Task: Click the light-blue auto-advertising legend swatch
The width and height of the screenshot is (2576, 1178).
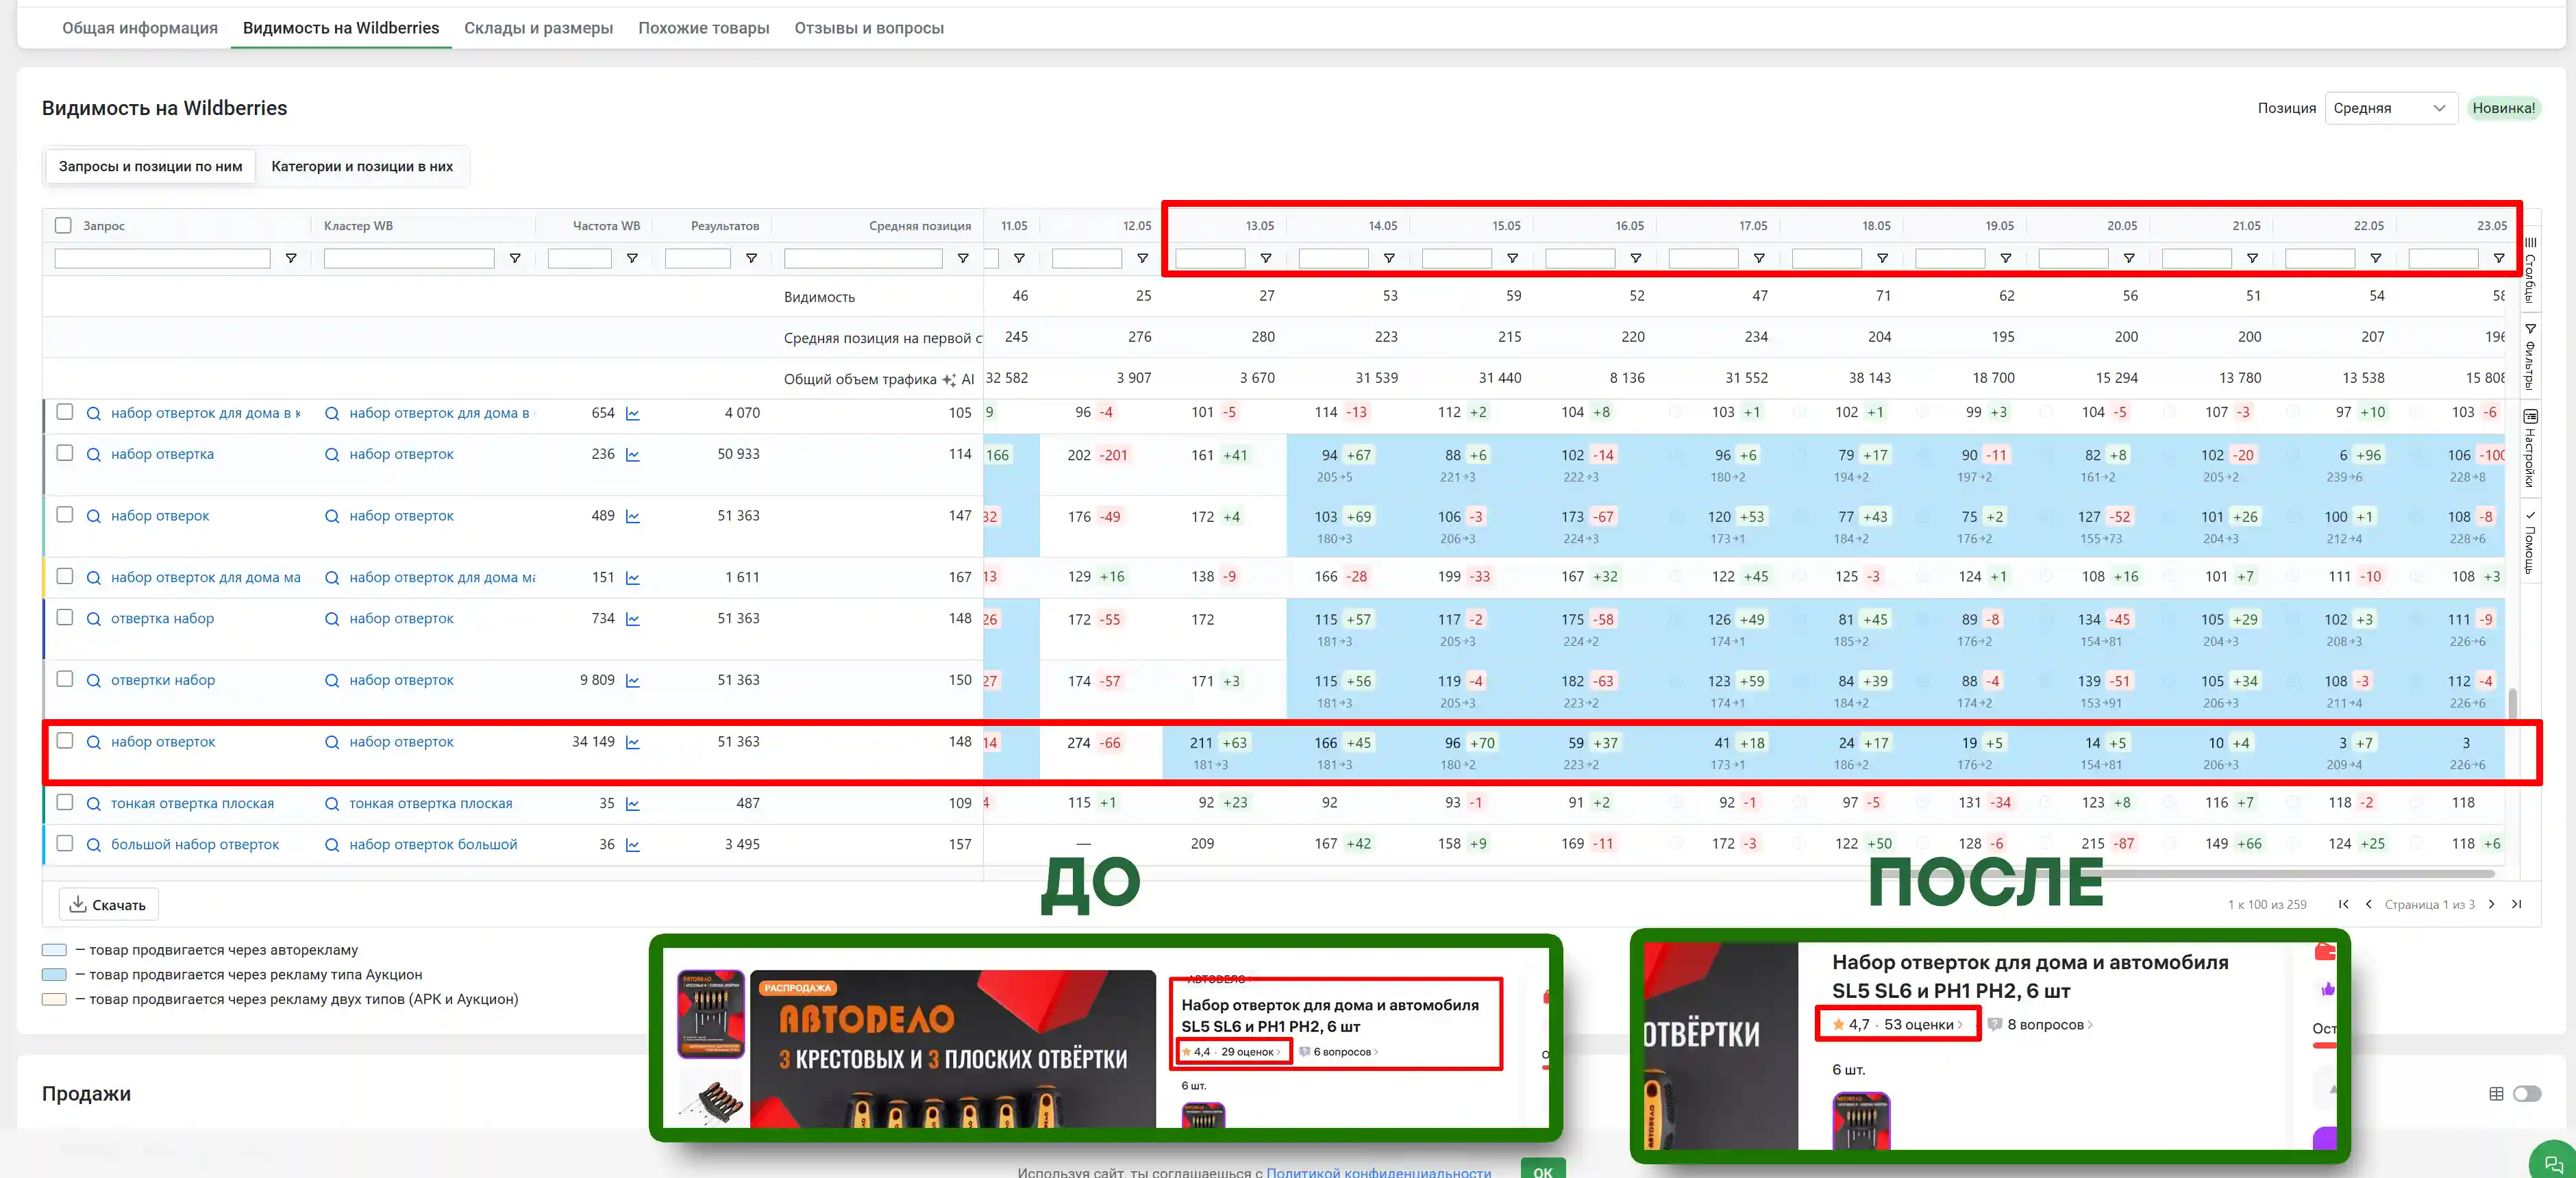Action: [54, 950]
